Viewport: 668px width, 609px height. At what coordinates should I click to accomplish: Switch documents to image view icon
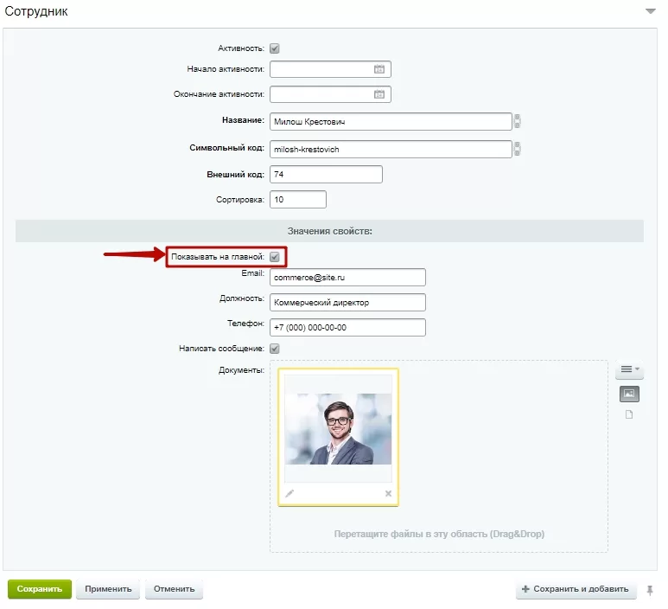point(629,394)
